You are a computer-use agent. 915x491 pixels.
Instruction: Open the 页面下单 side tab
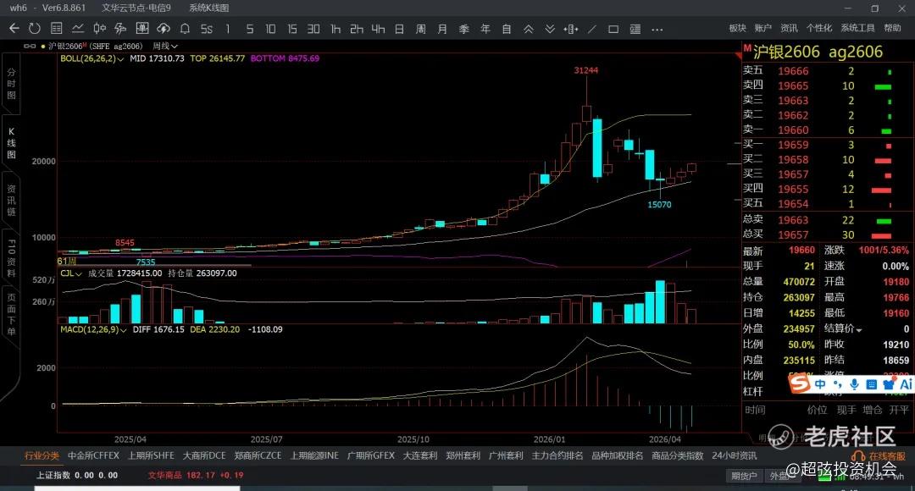(x=11, y=315)
